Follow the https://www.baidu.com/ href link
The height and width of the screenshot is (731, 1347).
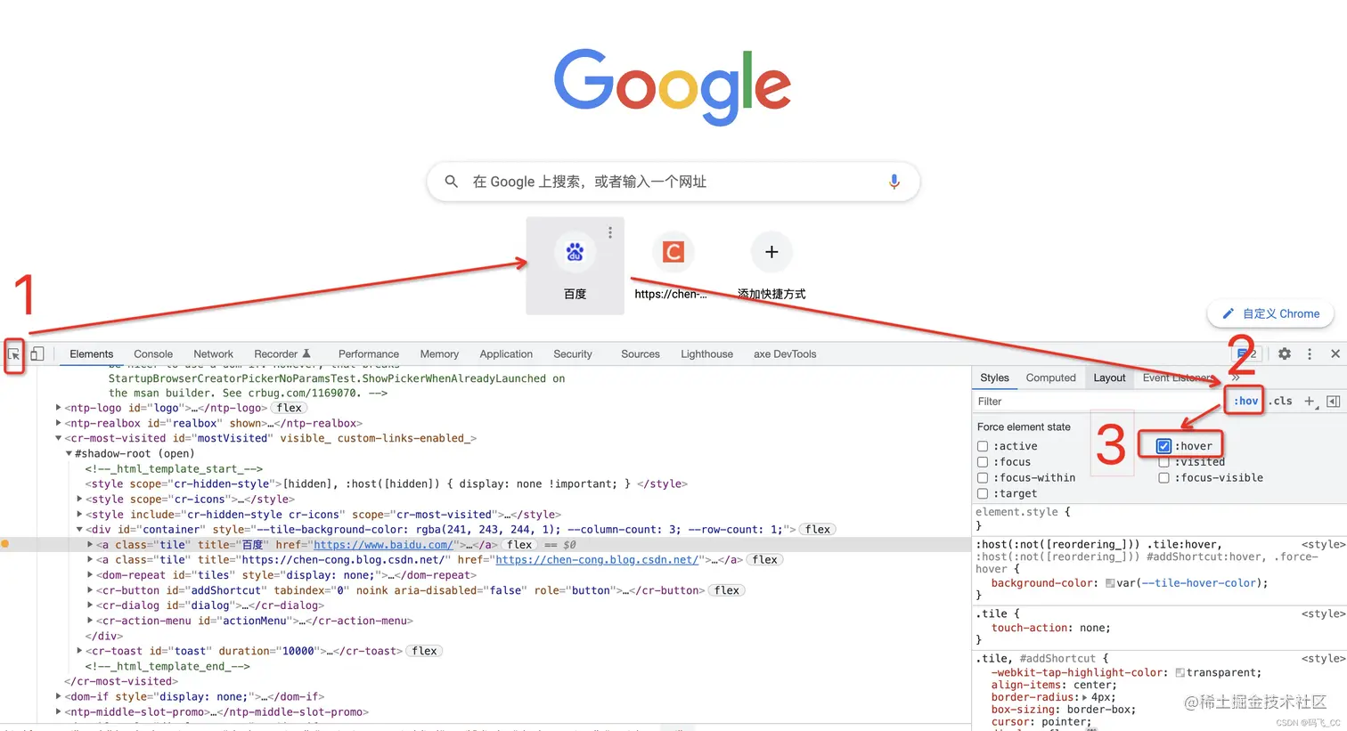(383, 545)
